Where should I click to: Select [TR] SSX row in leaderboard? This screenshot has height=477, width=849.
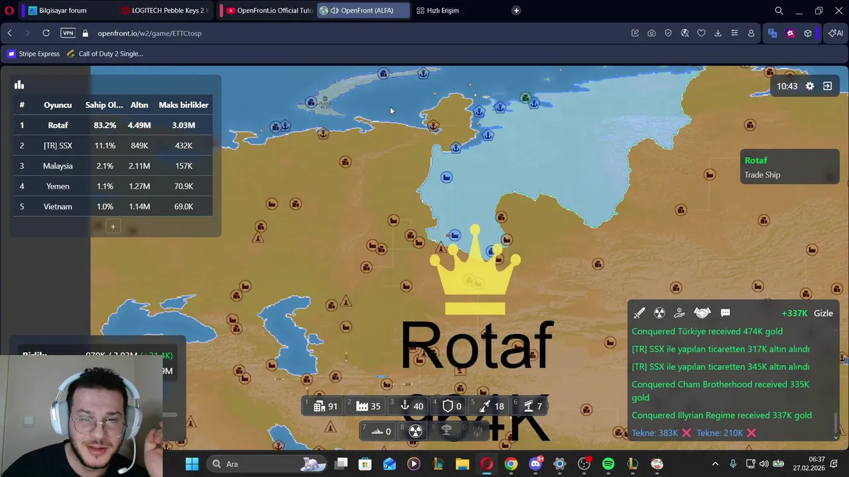point(113,146)
